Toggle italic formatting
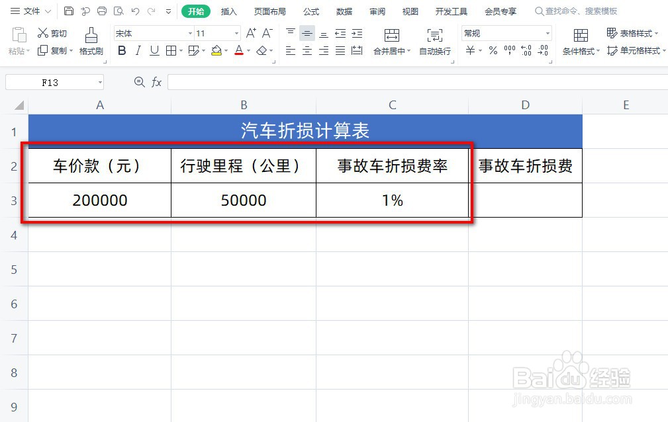 click(x=138, y=50)
